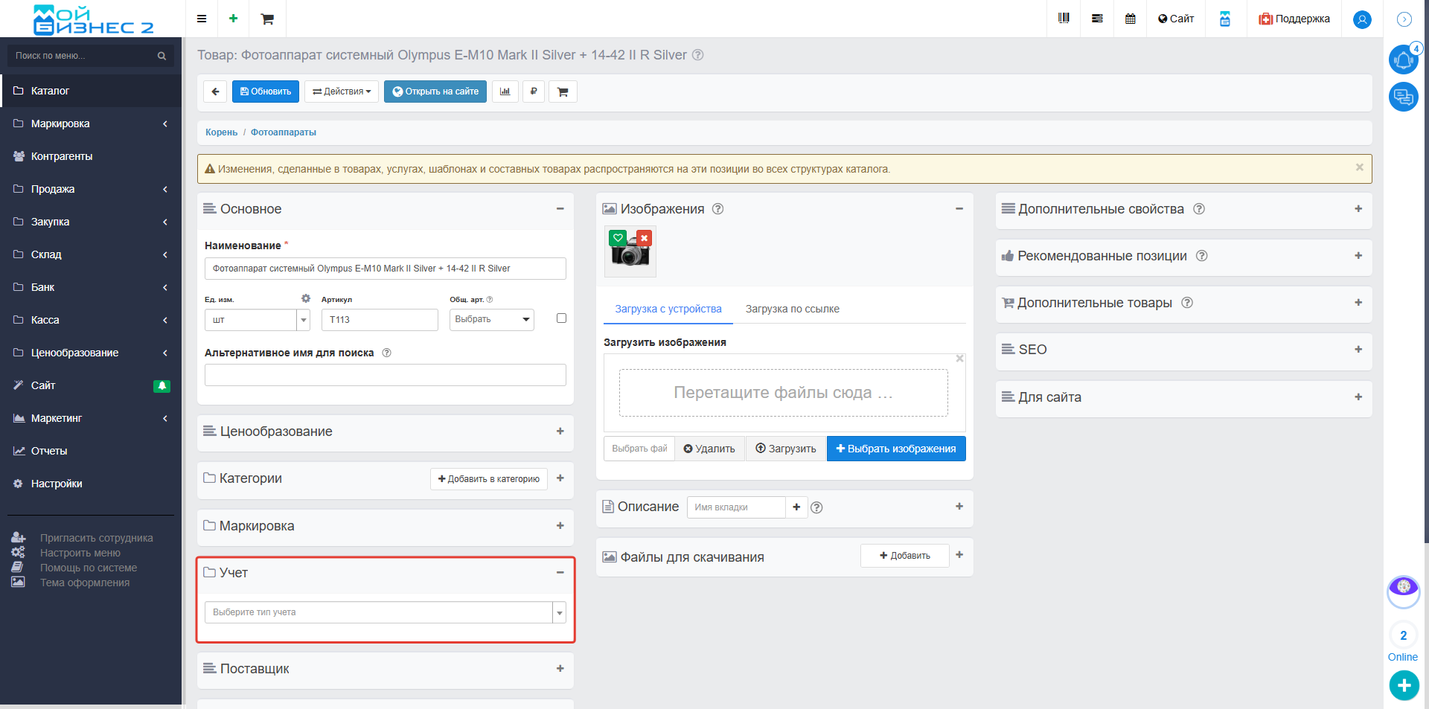Screen dimensions: 1429x709
Task: Expand the Маркировка product section
Action: (x=560, y=526)
